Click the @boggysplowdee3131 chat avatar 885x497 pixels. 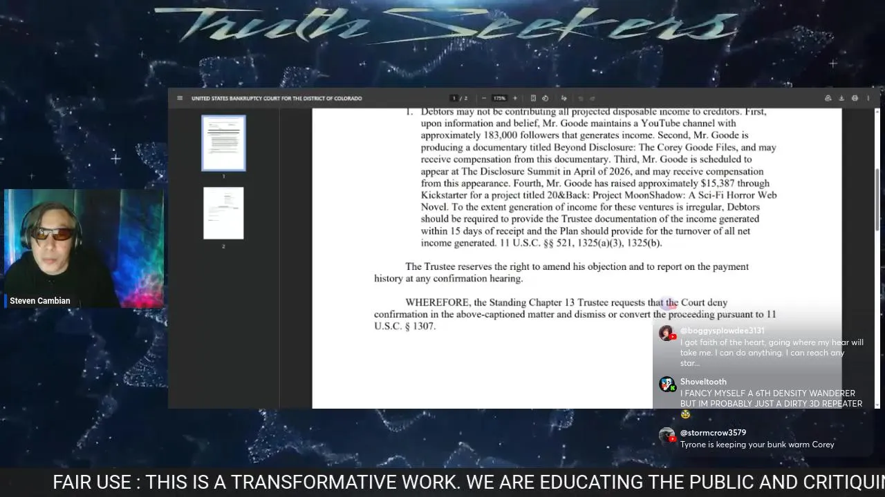(667, 333)
